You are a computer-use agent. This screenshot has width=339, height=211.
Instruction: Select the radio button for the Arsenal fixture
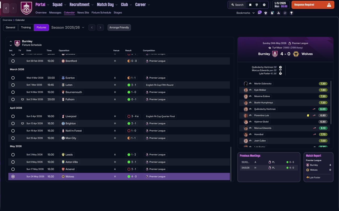tap(13, 169)
